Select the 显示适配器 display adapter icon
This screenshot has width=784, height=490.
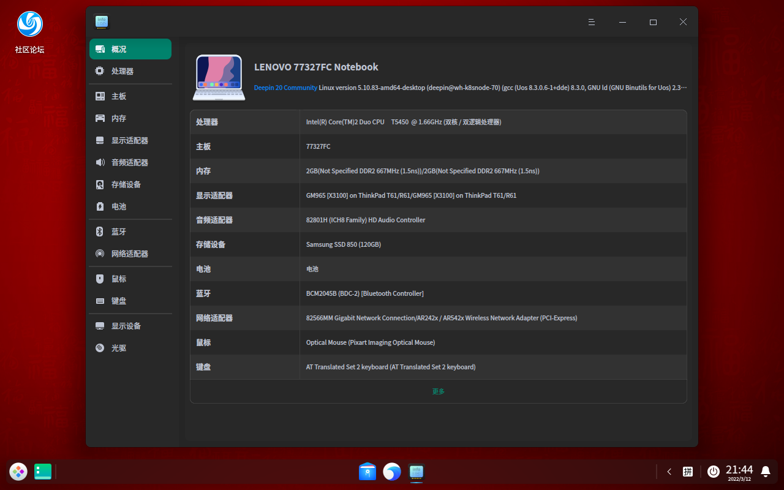(x=99, y=140)
